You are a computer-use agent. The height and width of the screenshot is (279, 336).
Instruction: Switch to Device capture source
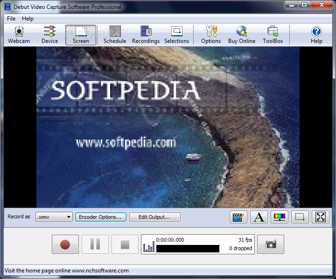tap(49, 35)
